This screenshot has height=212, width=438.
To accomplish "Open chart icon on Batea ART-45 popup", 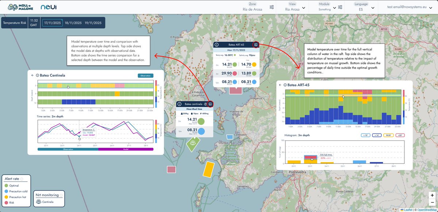I will coord(256,45).
